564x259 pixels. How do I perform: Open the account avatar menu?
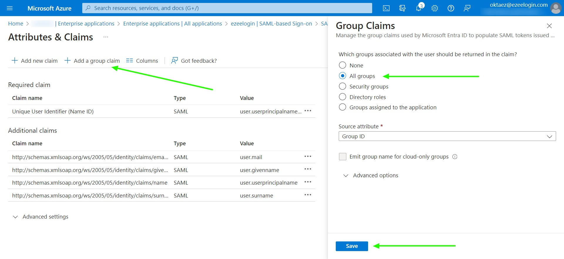(x=555, y=8)
